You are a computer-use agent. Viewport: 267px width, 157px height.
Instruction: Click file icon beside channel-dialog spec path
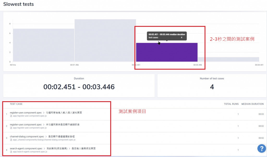pos(11,140)
